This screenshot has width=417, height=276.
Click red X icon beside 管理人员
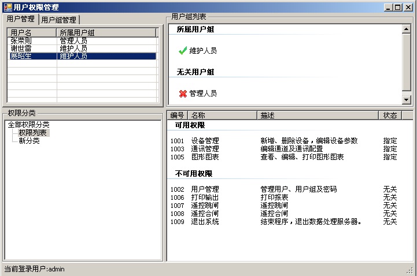(x=183, y=94)
